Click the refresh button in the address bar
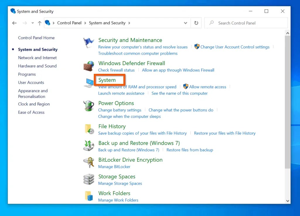The height and width of the screenshot is (216, 300). click(196, 23)
